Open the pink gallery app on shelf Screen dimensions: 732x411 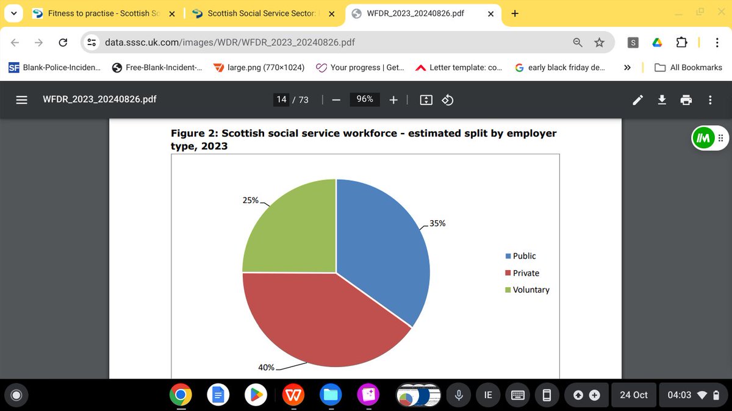tap(368, 395)
